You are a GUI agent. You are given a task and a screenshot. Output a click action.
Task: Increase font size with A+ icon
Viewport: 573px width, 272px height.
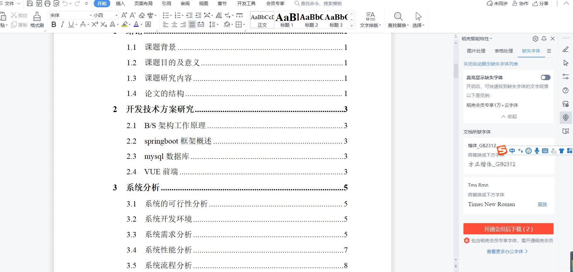[124, 15]
